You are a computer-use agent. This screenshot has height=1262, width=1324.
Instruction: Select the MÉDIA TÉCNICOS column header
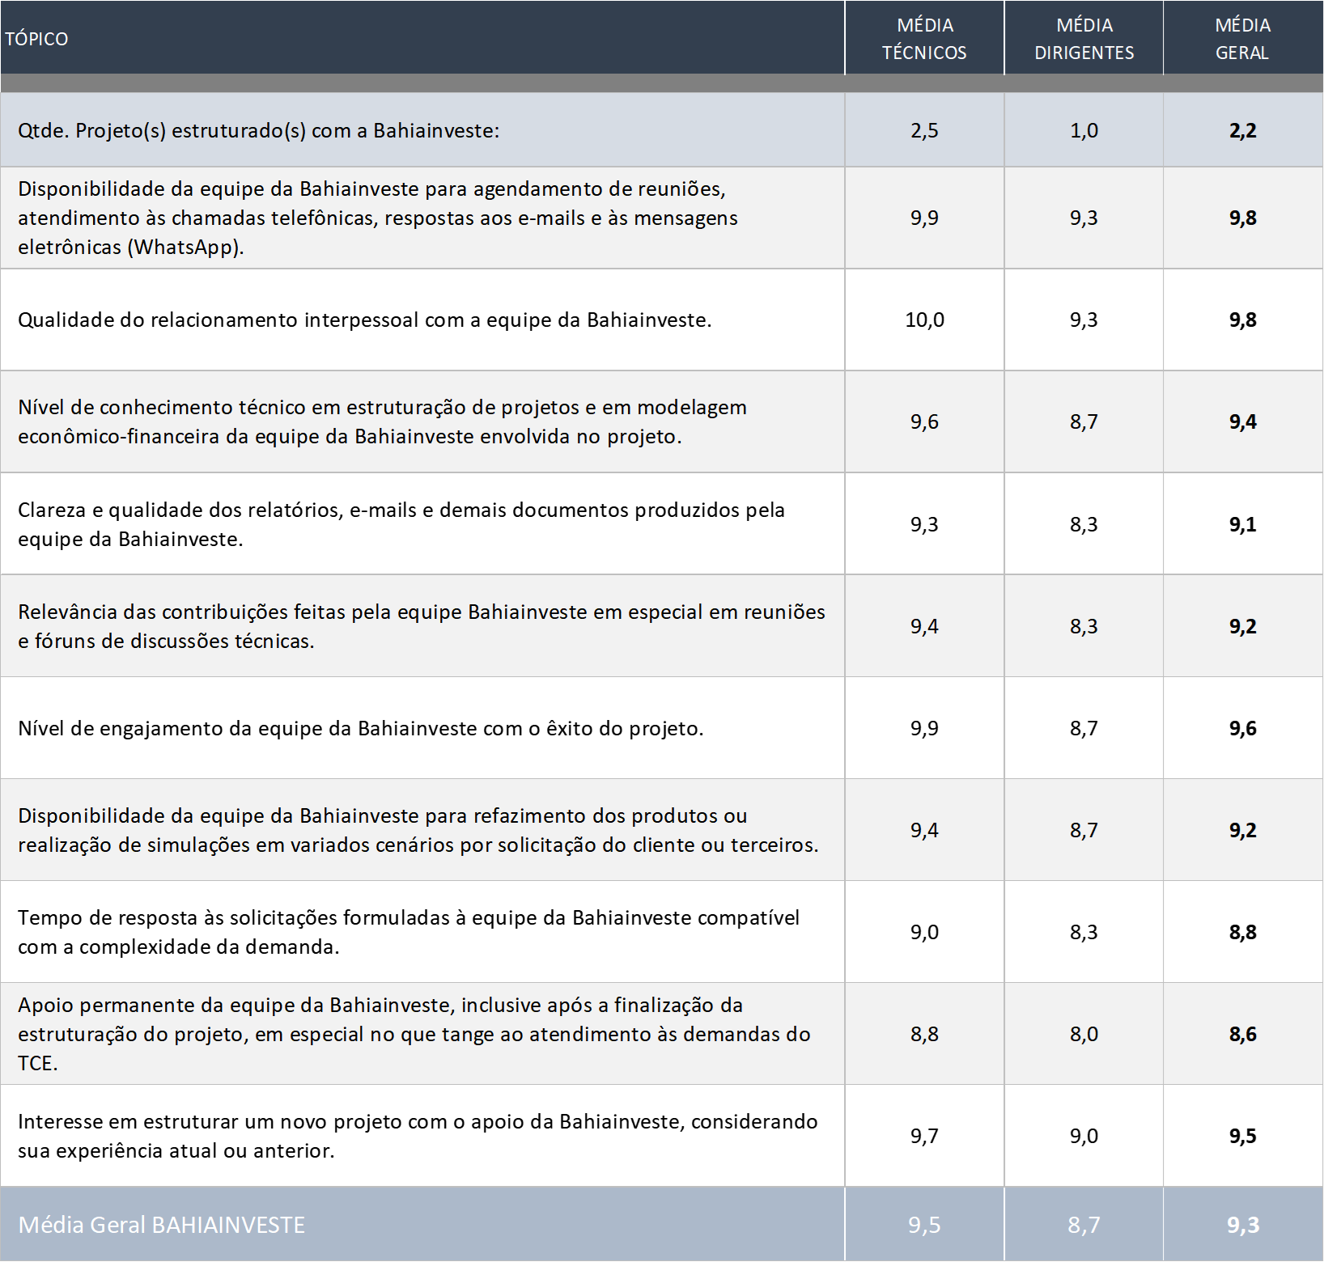click(x=924, y=39)
